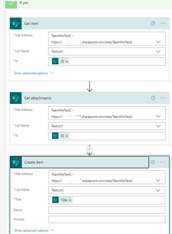This screenshot has height=234, width=172.
Task: Click the empty Status field
Action: coord(107,210)
